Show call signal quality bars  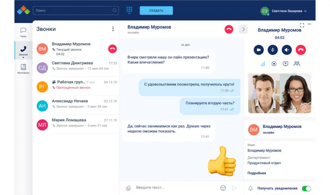[x=262, y=64]
